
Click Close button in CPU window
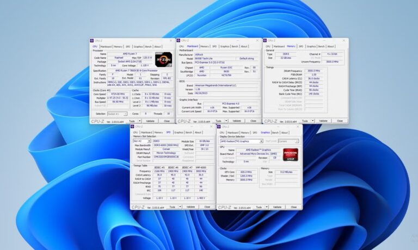[x=167, y=121]
